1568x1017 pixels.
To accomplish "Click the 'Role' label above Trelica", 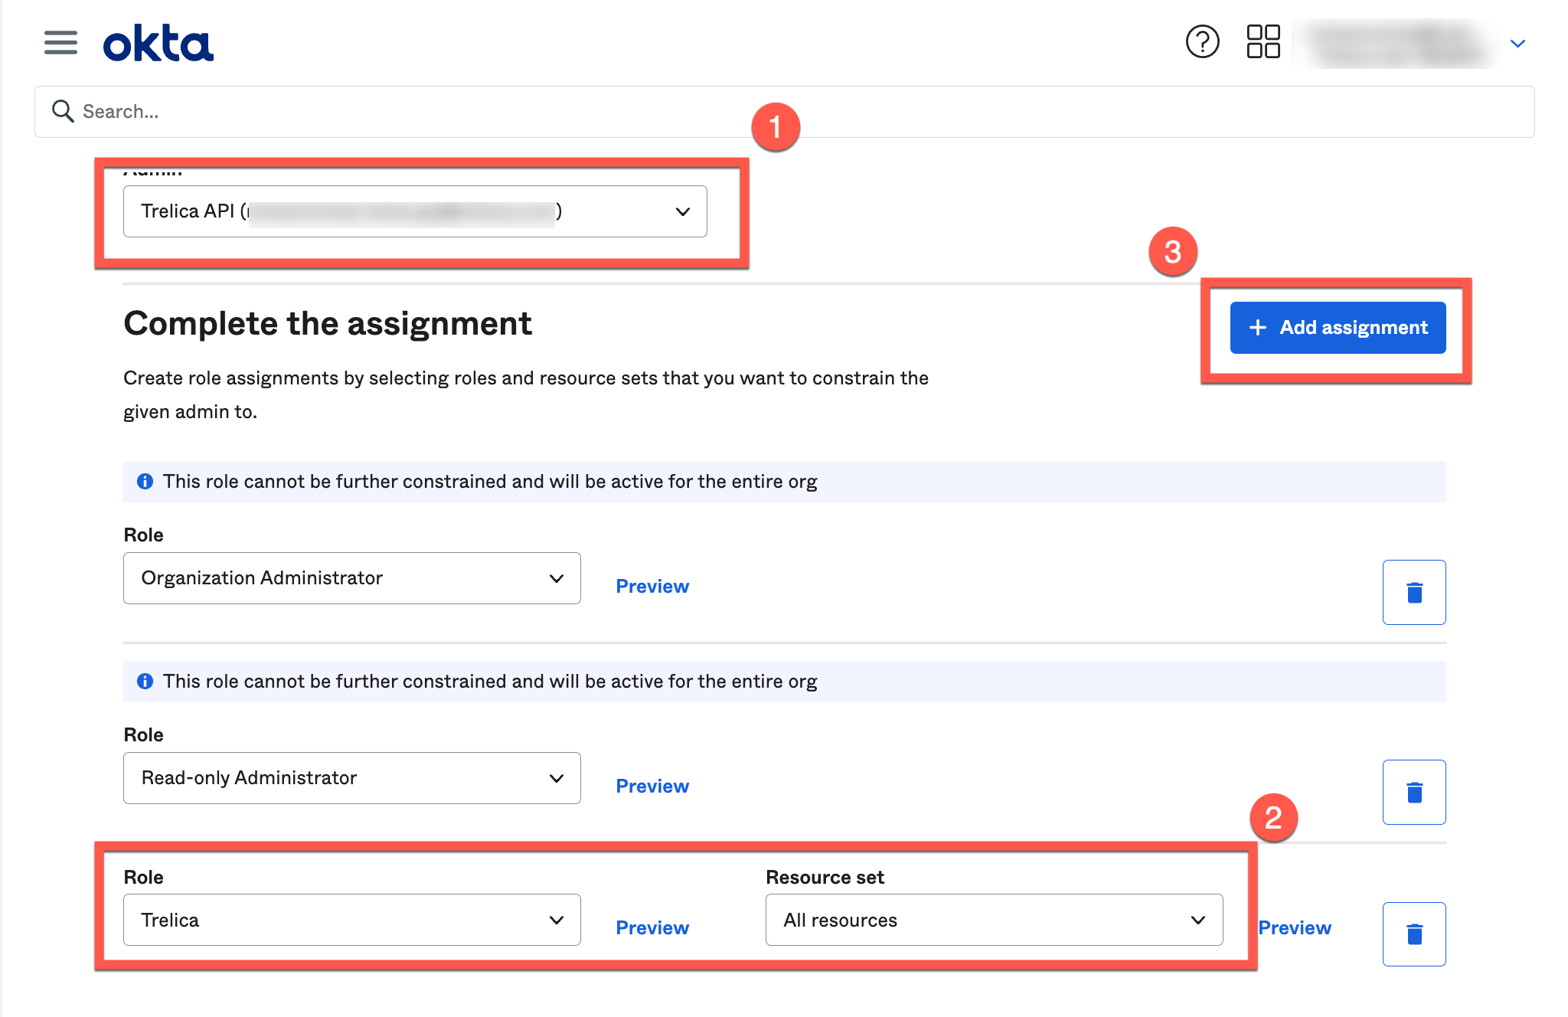I will [143, 878].
